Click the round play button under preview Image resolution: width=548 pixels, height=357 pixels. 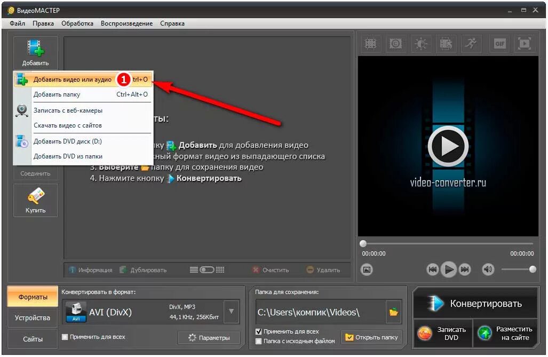449,269
